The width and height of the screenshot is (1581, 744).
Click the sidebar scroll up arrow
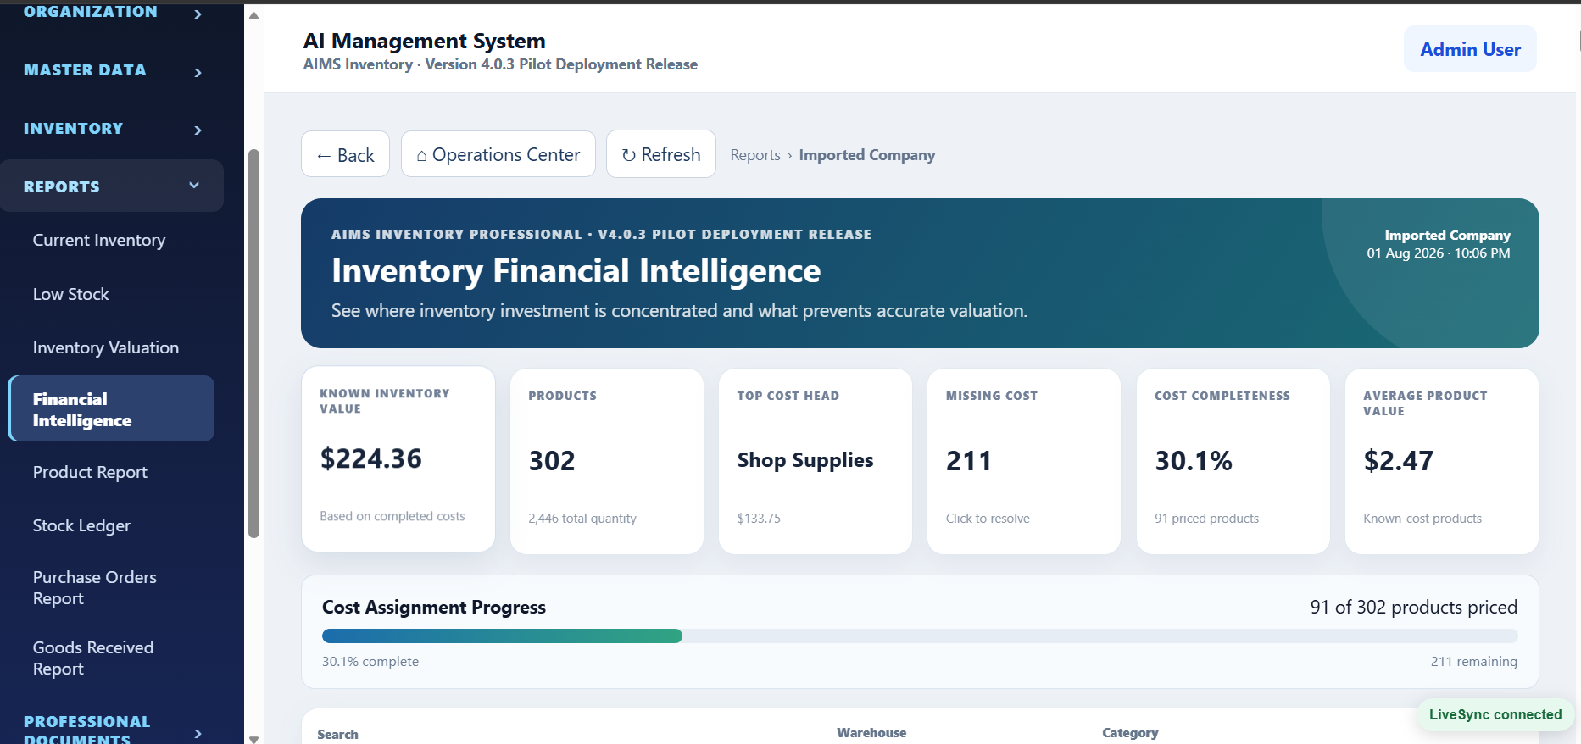tap(253, 15)
